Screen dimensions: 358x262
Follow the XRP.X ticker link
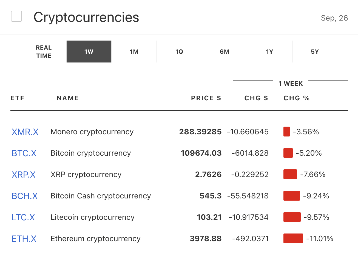pyautogui.click(x=24, y=175)
